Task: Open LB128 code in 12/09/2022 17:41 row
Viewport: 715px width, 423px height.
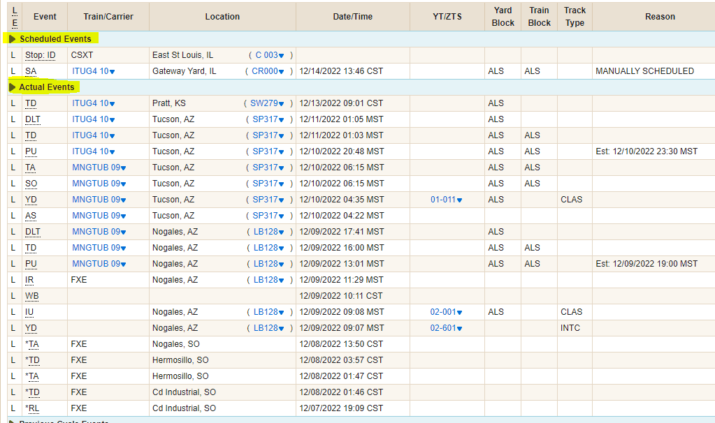Action: pos(268,232)
